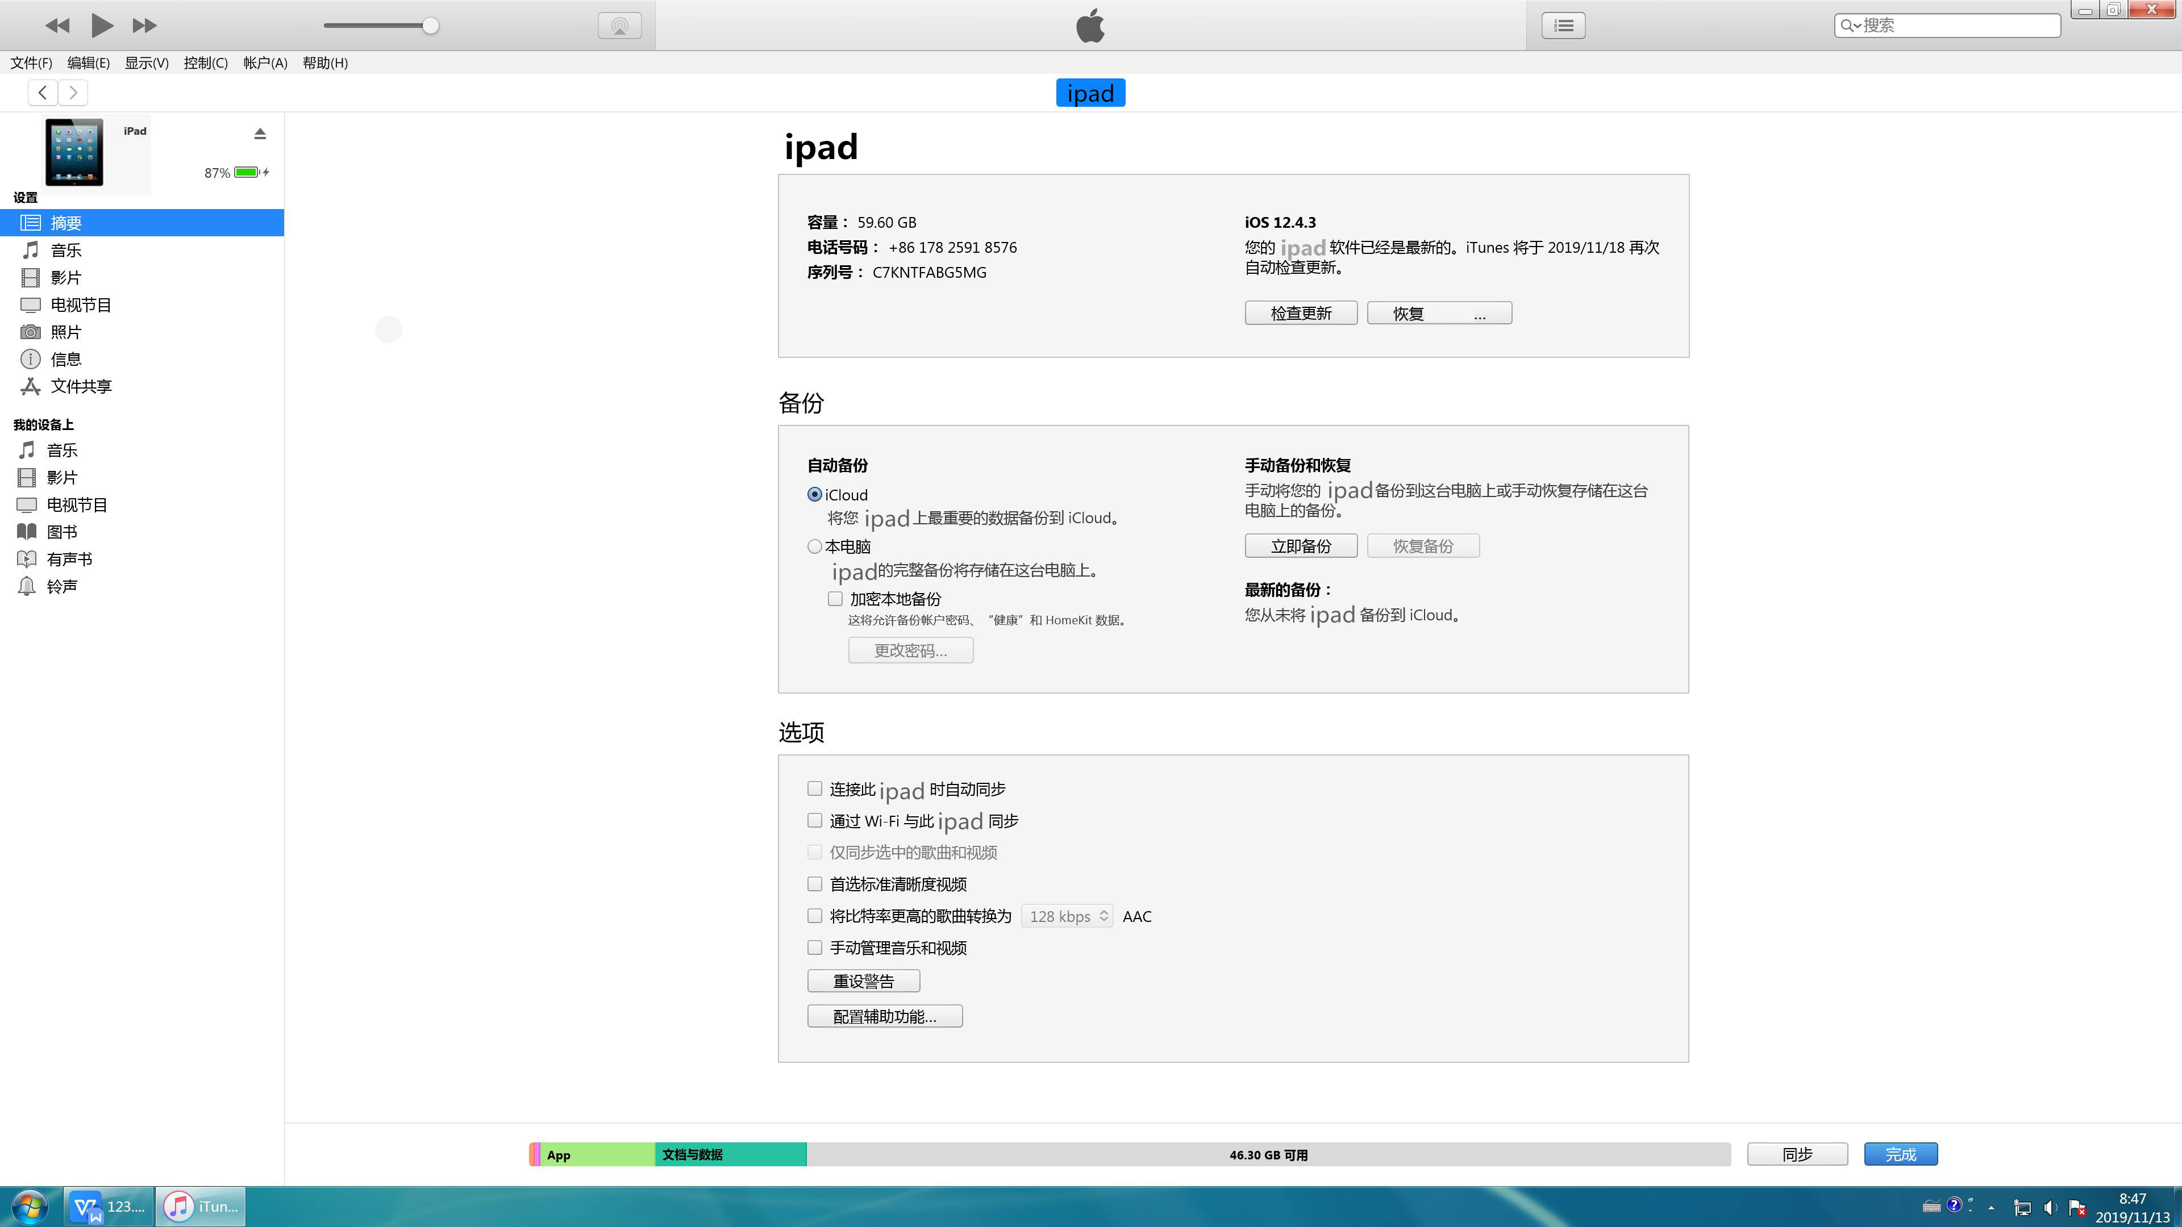The image size is (2182, 1227).
Task: Click the rewind playback button
Action: coord(57,26)
